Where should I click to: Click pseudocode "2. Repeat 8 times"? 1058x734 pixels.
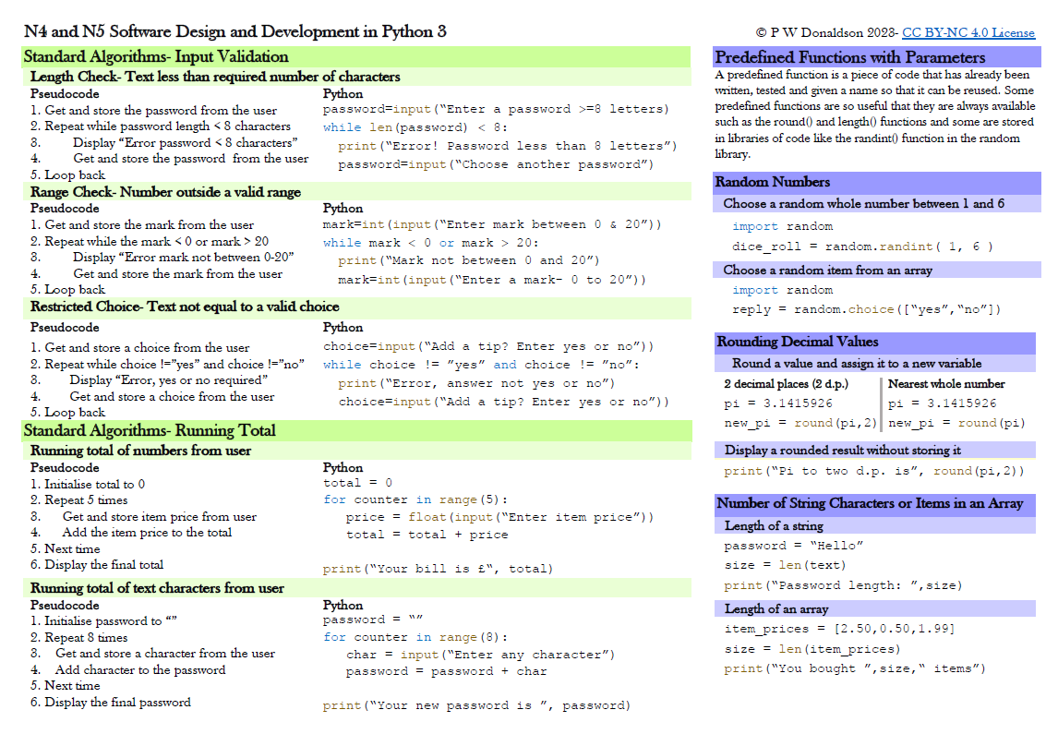[79, 638]
